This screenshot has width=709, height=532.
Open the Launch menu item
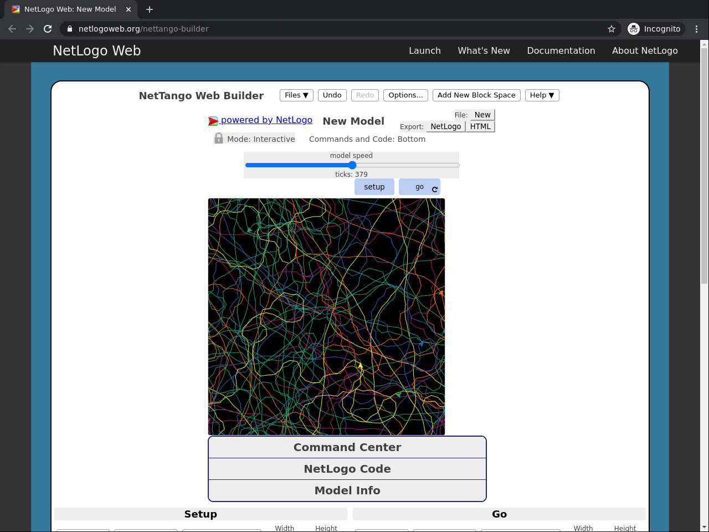coord(425,50)
